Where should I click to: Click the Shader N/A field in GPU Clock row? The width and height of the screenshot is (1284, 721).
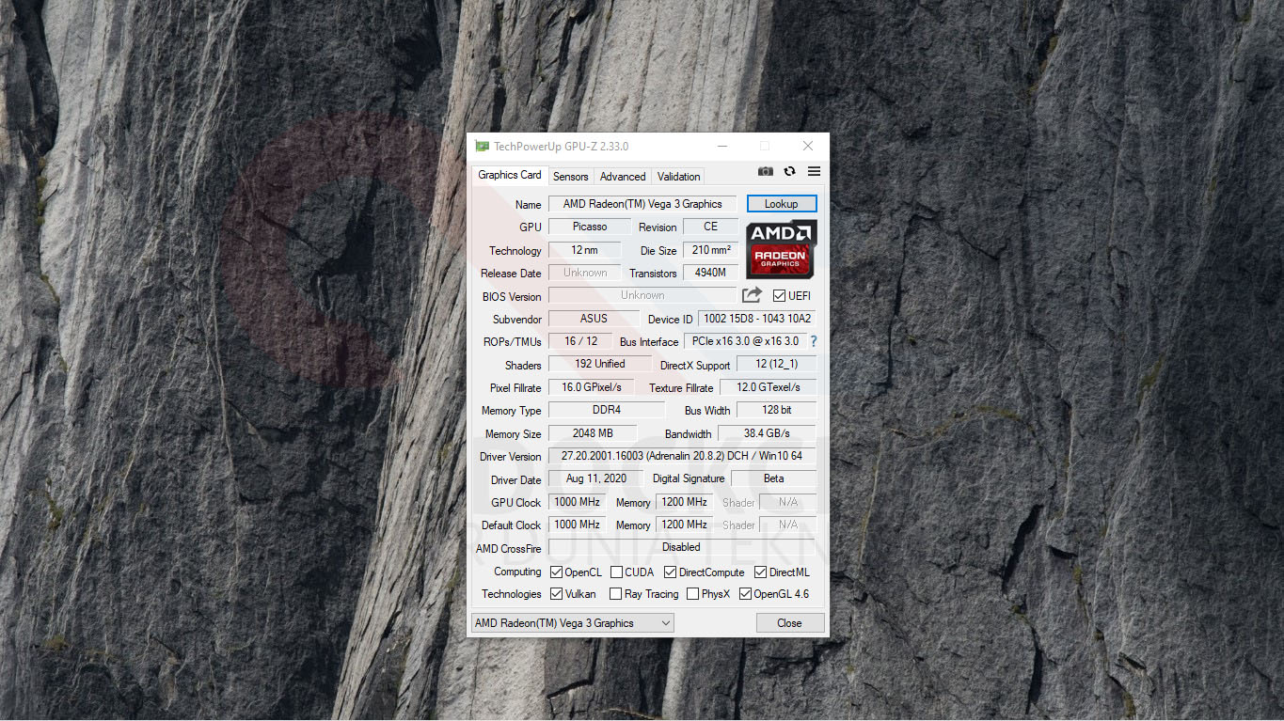pyautogui.click(x=788, y=502)
